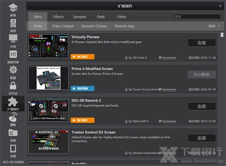The width and height of the screenshot is (226, 166).
Task: Click comments bubble icon for Virtually Pioneer
Action: [160, 57]
